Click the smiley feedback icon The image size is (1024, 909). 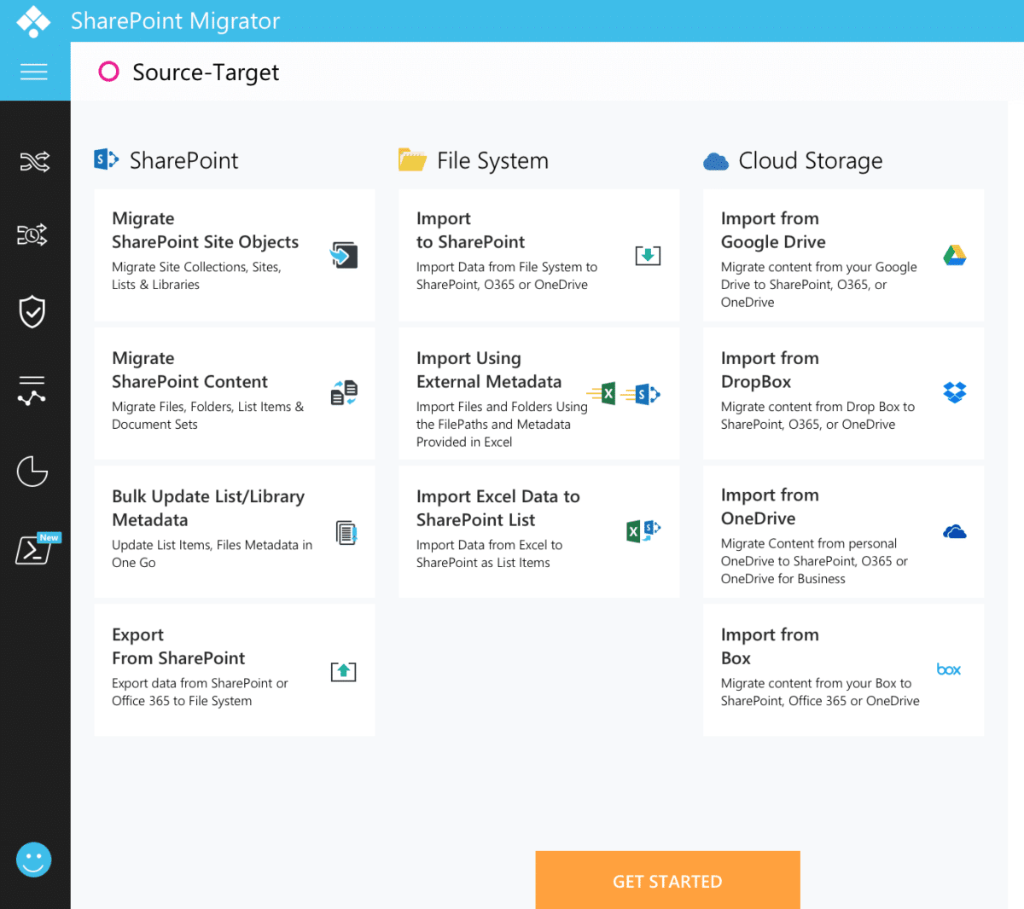click(34, 860)
